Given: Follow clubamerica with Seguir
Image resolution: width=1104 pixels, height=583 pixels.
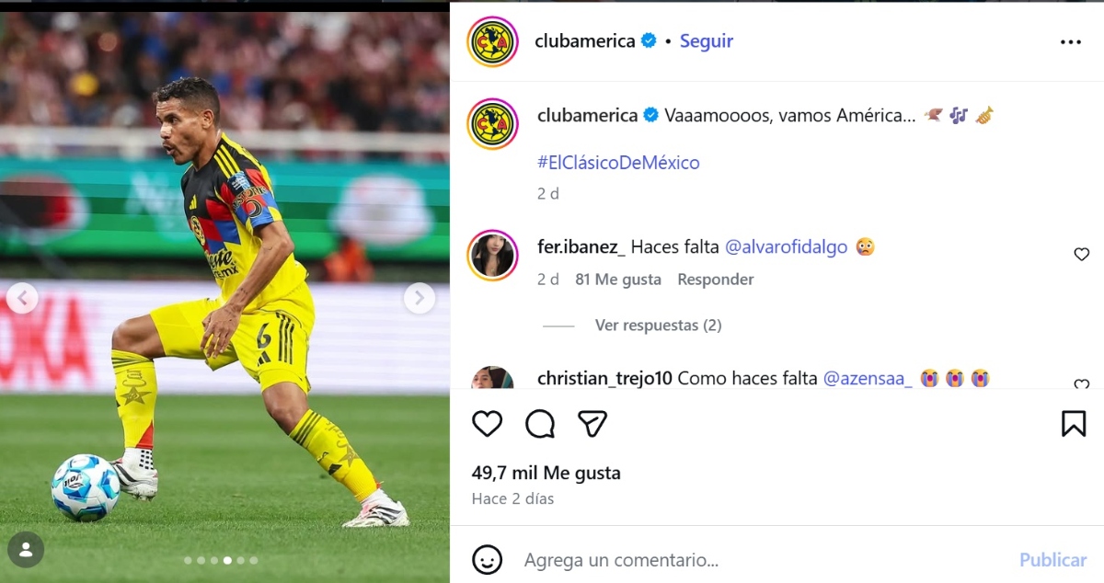Looking at the screenshot, I should [707, 41].
